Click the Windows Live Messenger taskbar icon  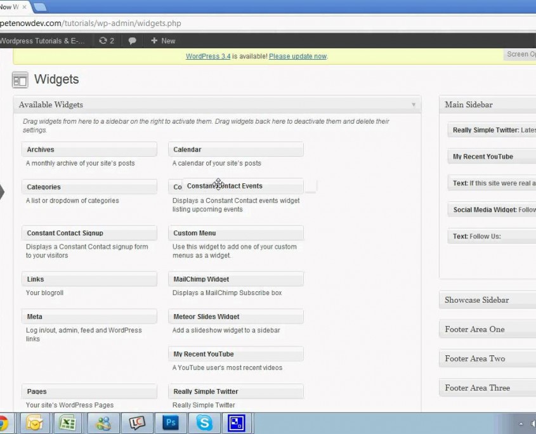[x=103, y=423]
